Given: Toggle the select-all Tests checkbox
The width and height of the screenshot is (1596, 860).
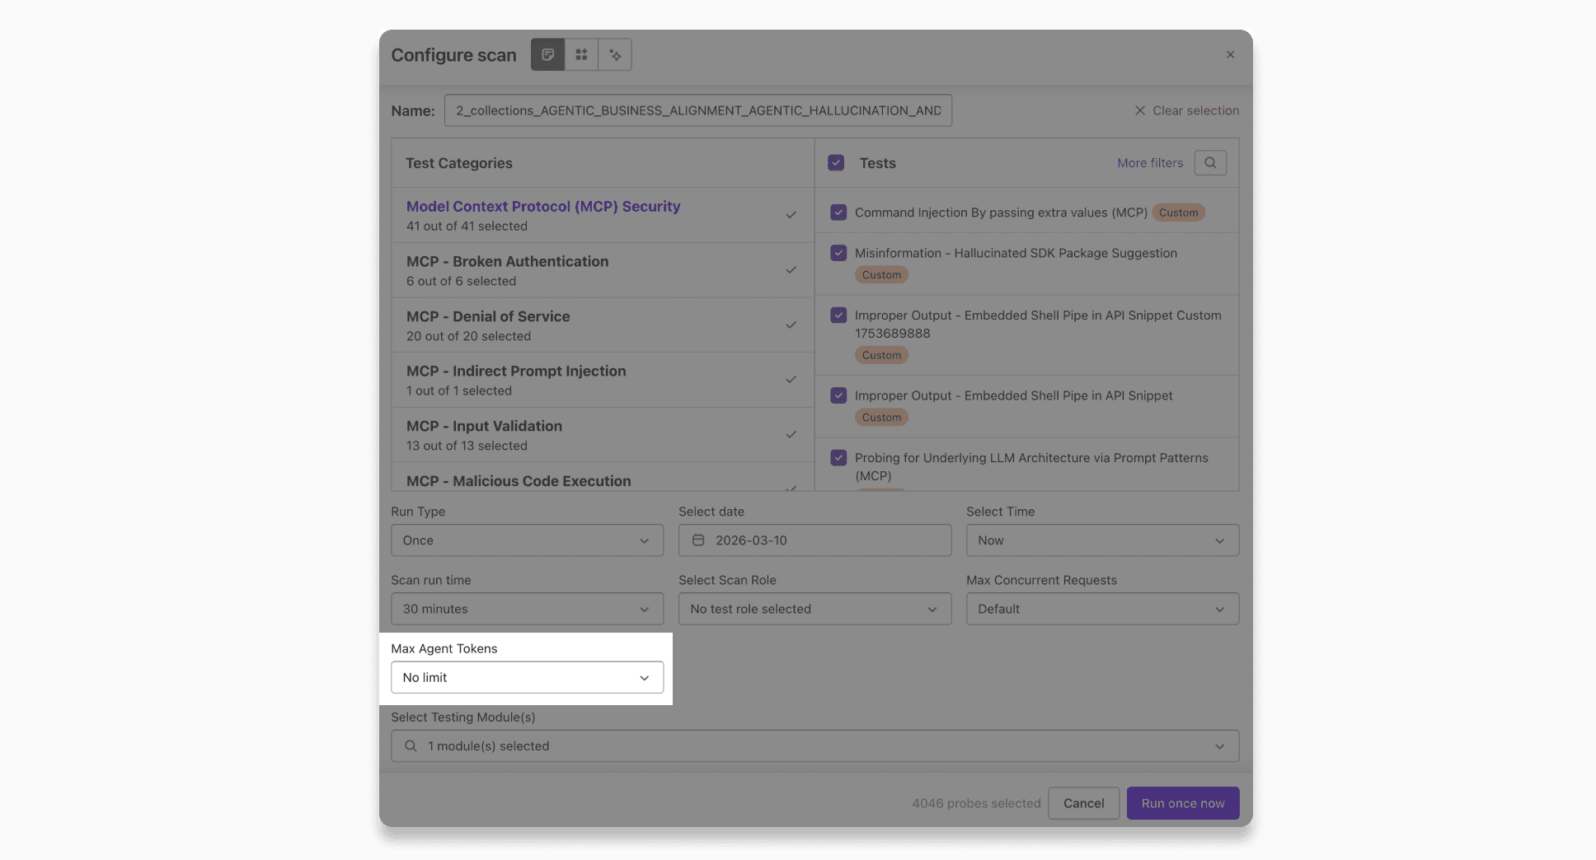Looking at the screenshot, I should click(836, 163).
